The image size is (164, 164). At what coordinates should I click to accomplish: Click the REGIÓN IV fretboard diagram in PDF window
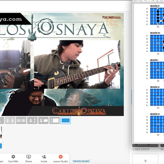[157, 124]
